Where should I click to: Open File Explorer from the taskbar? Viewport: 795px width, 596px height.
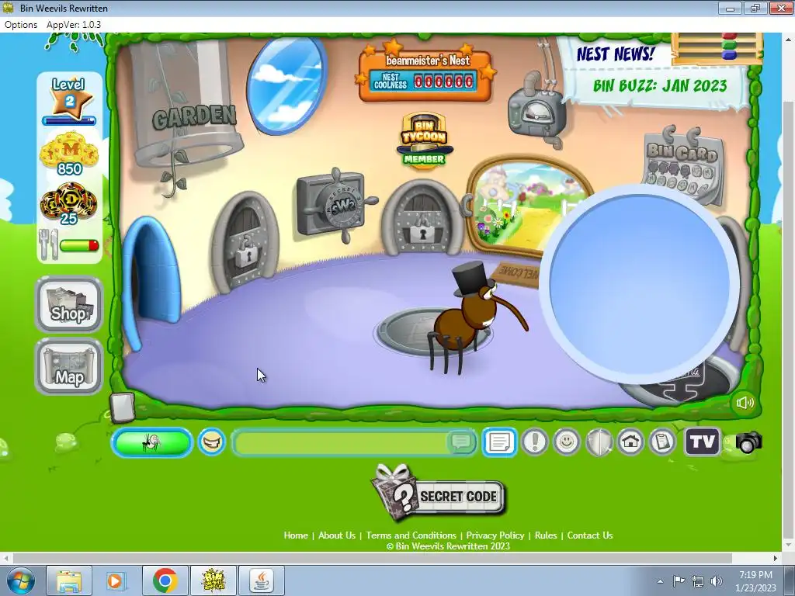click(x=69, y=580)
